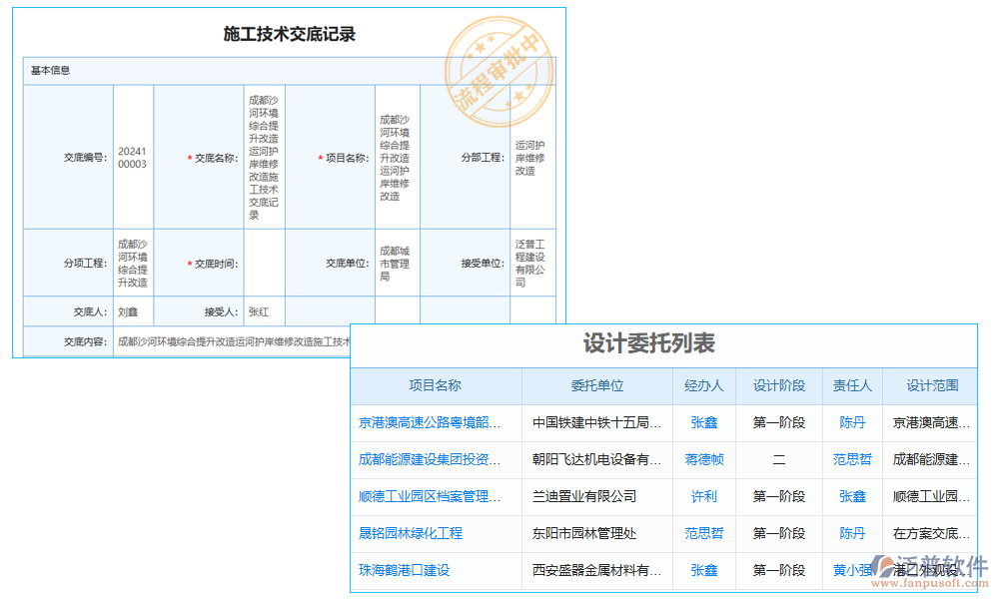Click the 交底编号 field showing 2024100003

133,157
